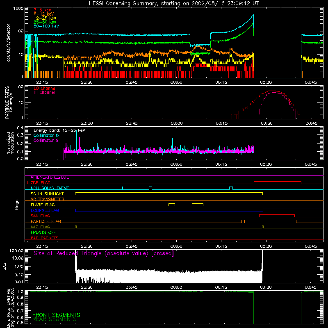
Task: Click the SC_IN_SUNLIGHT flag label
Action: point(47,194)
